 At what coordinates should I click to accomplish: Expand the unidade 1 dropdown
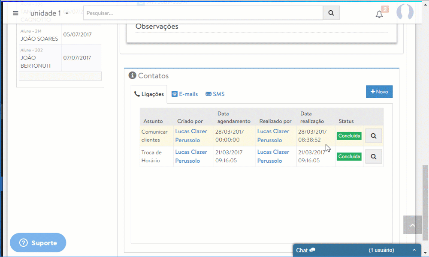tap(67, 14)
